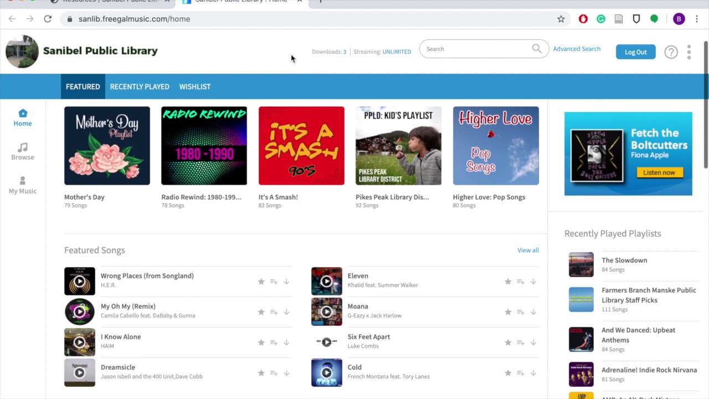Star Six Feet Apart song
The width and height of the screenshot is (709, 399).
point(508,342)
